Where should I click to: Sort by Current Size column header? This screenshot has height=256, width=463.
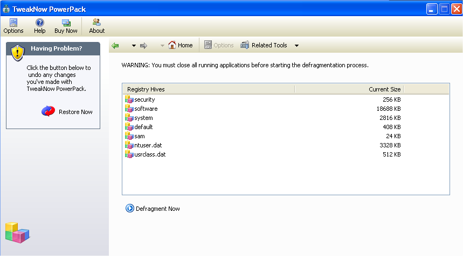349,89
